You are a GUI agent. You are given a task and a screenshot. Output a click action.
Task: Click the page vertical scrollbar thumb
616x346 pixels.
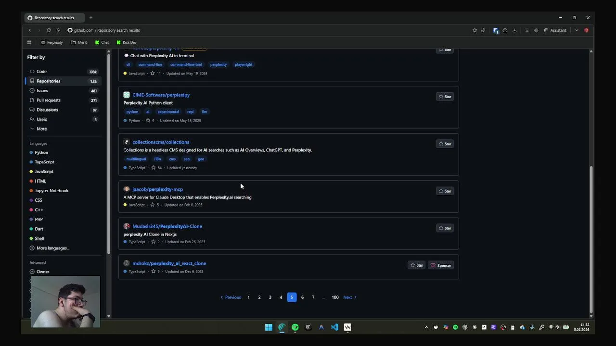click(x=591, y=238)
